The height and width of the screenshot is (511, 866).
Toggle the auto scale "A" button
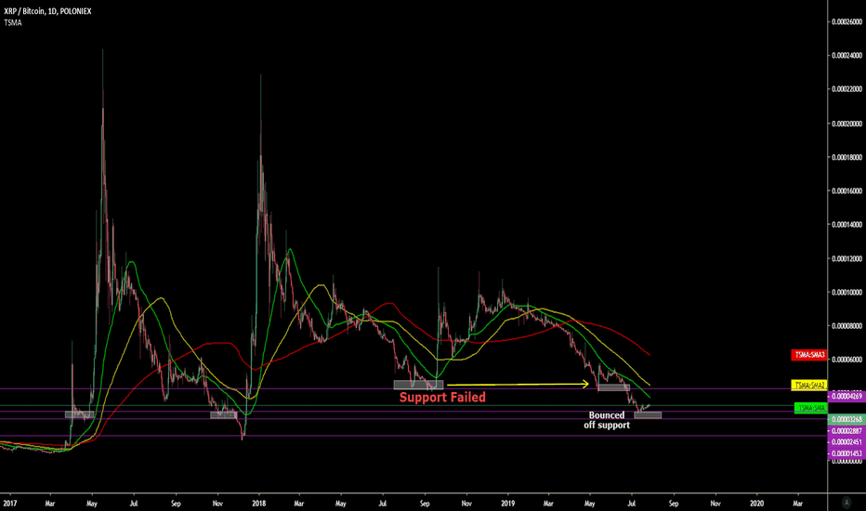click(846, 502)
